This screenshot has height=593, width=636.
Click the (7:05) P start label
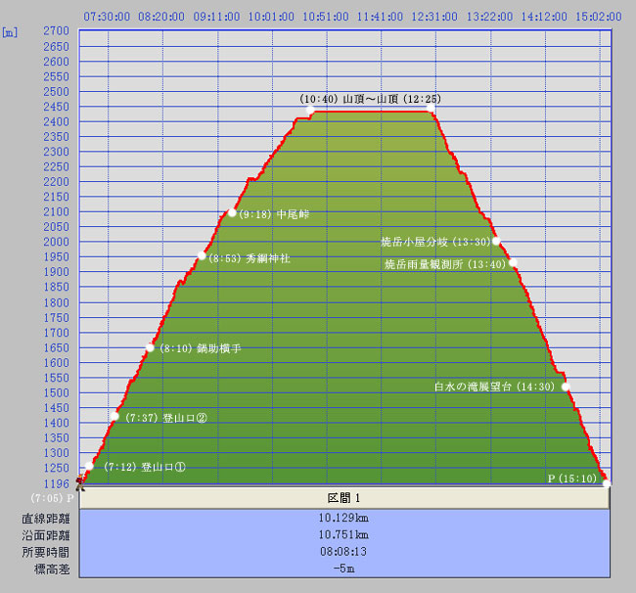[x=52, y=498]
